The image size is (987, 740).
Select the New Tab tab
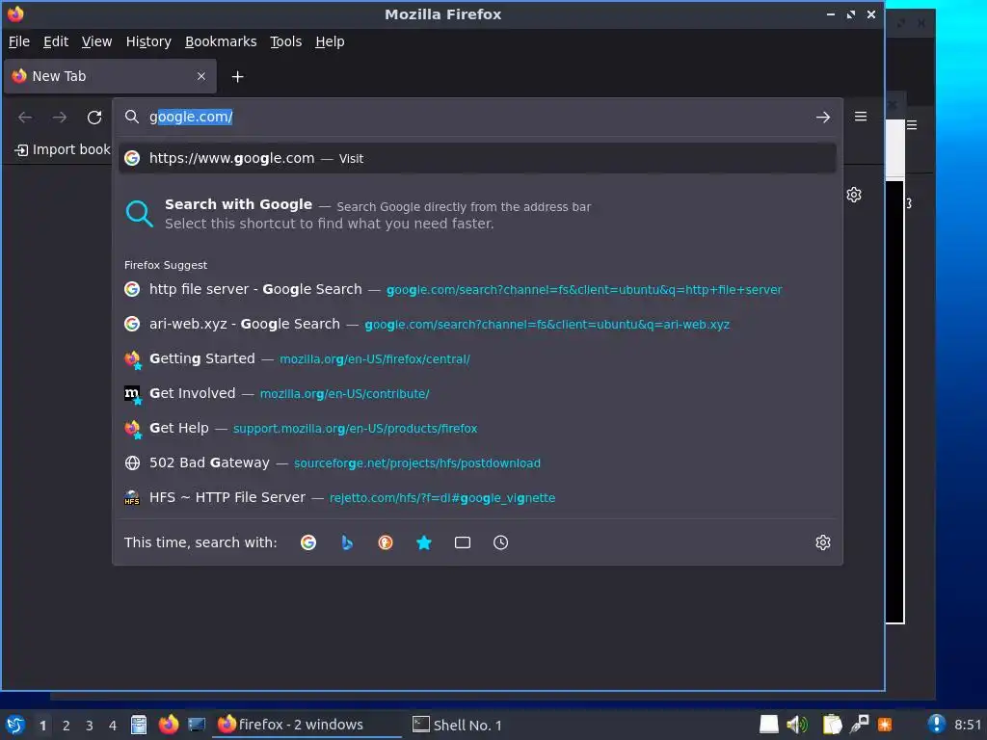tap(110, 76)
